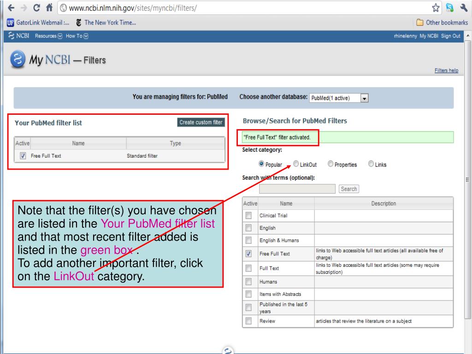Select the Links category radio button

tap(371, 164)
